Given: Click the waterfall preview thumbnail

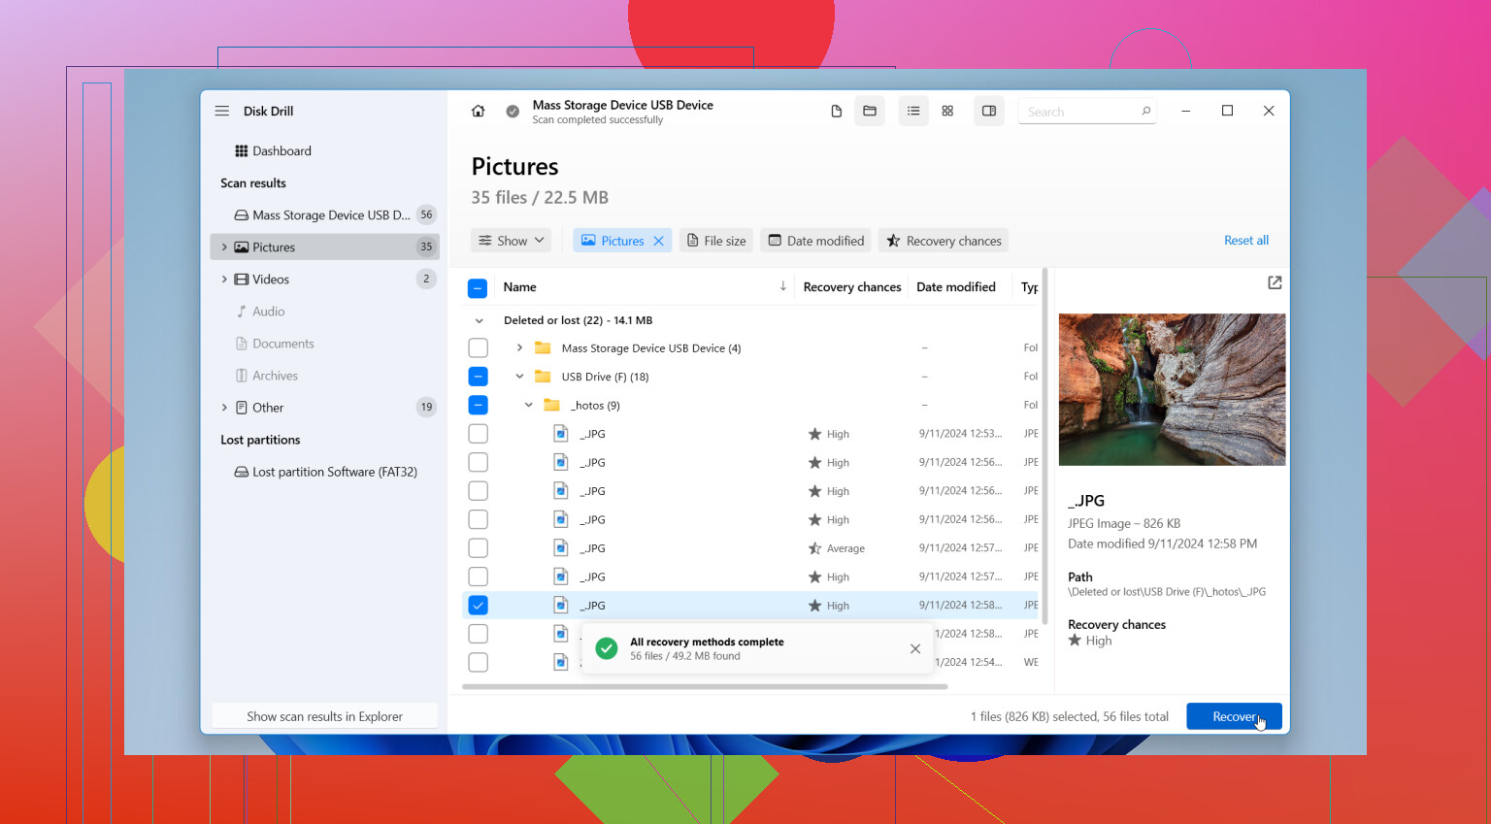Looking at the screenshot, I should pos(1172,389).
